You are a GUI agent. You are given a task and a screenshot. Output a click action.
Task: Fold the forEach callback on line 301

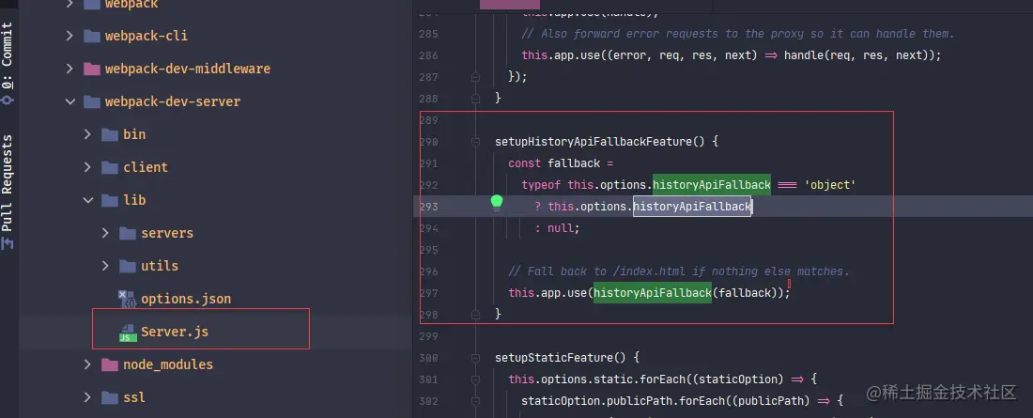[x=475, y=379]
